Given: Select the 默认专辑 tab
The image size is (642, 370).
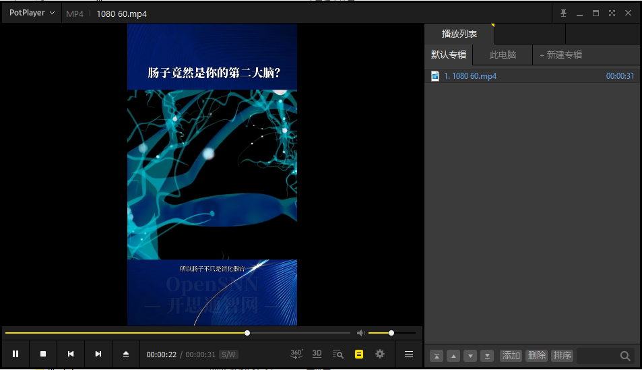Looking at the screenshot, I should [x=449, y=55].
